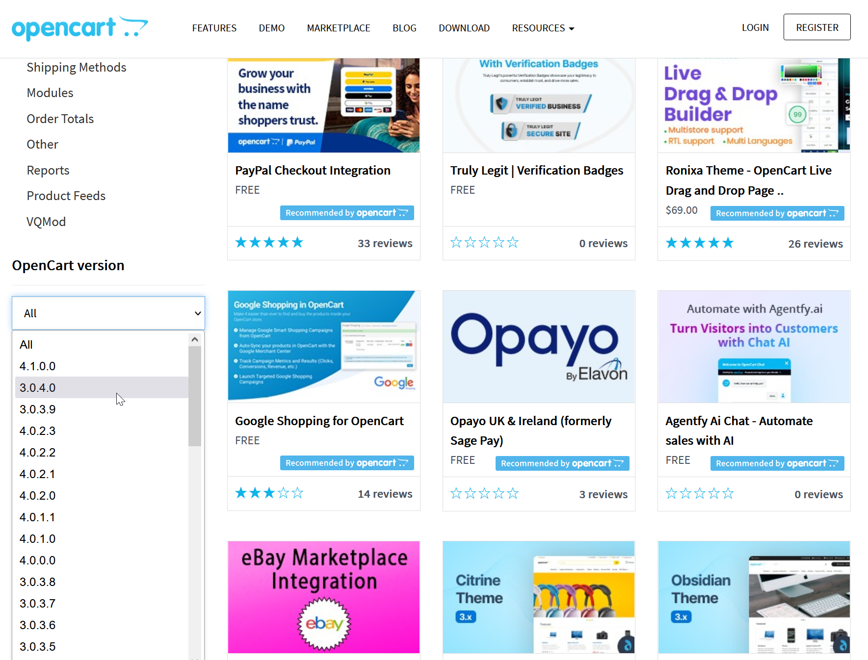The width and height of the screenshot is (868, 660).
Task: Open the FEATURES menu item
Action: [x=214, y=28]
